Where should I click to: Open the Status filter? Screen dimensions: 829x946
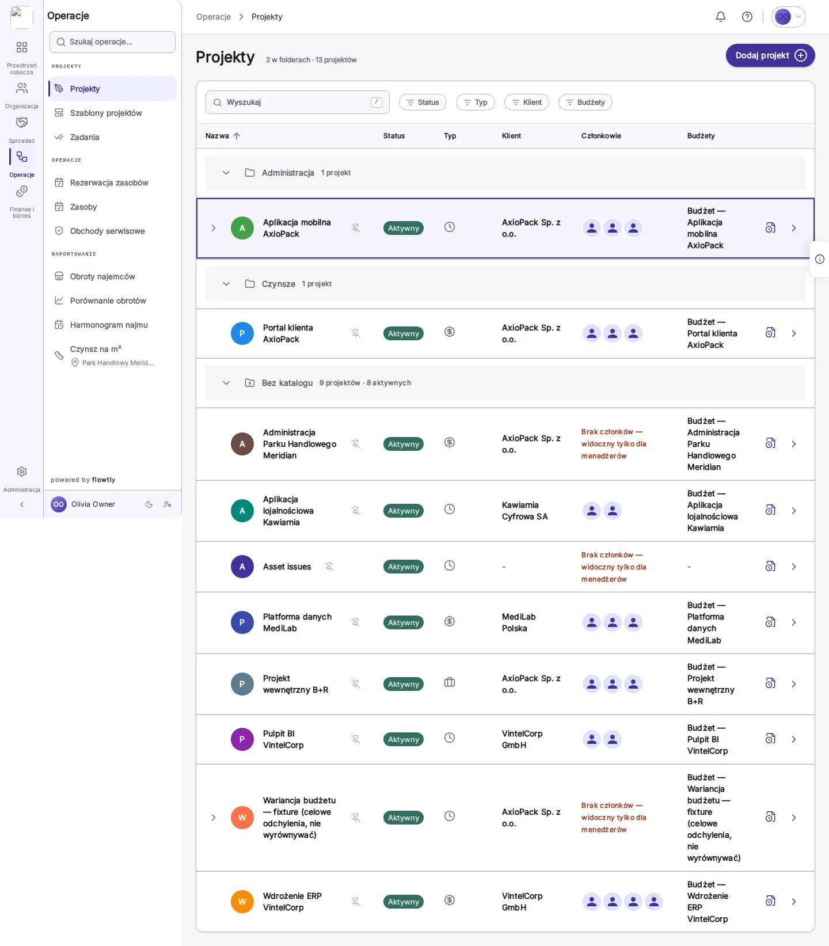[423, 102]
